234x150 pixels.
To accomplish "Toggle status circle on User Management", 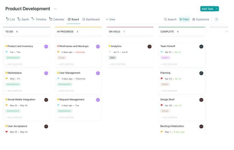I will [x=58, y=73].
